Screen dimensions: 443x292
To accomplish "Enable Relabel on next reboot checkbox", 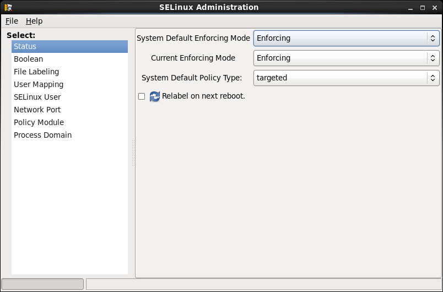I will (142, 96).
